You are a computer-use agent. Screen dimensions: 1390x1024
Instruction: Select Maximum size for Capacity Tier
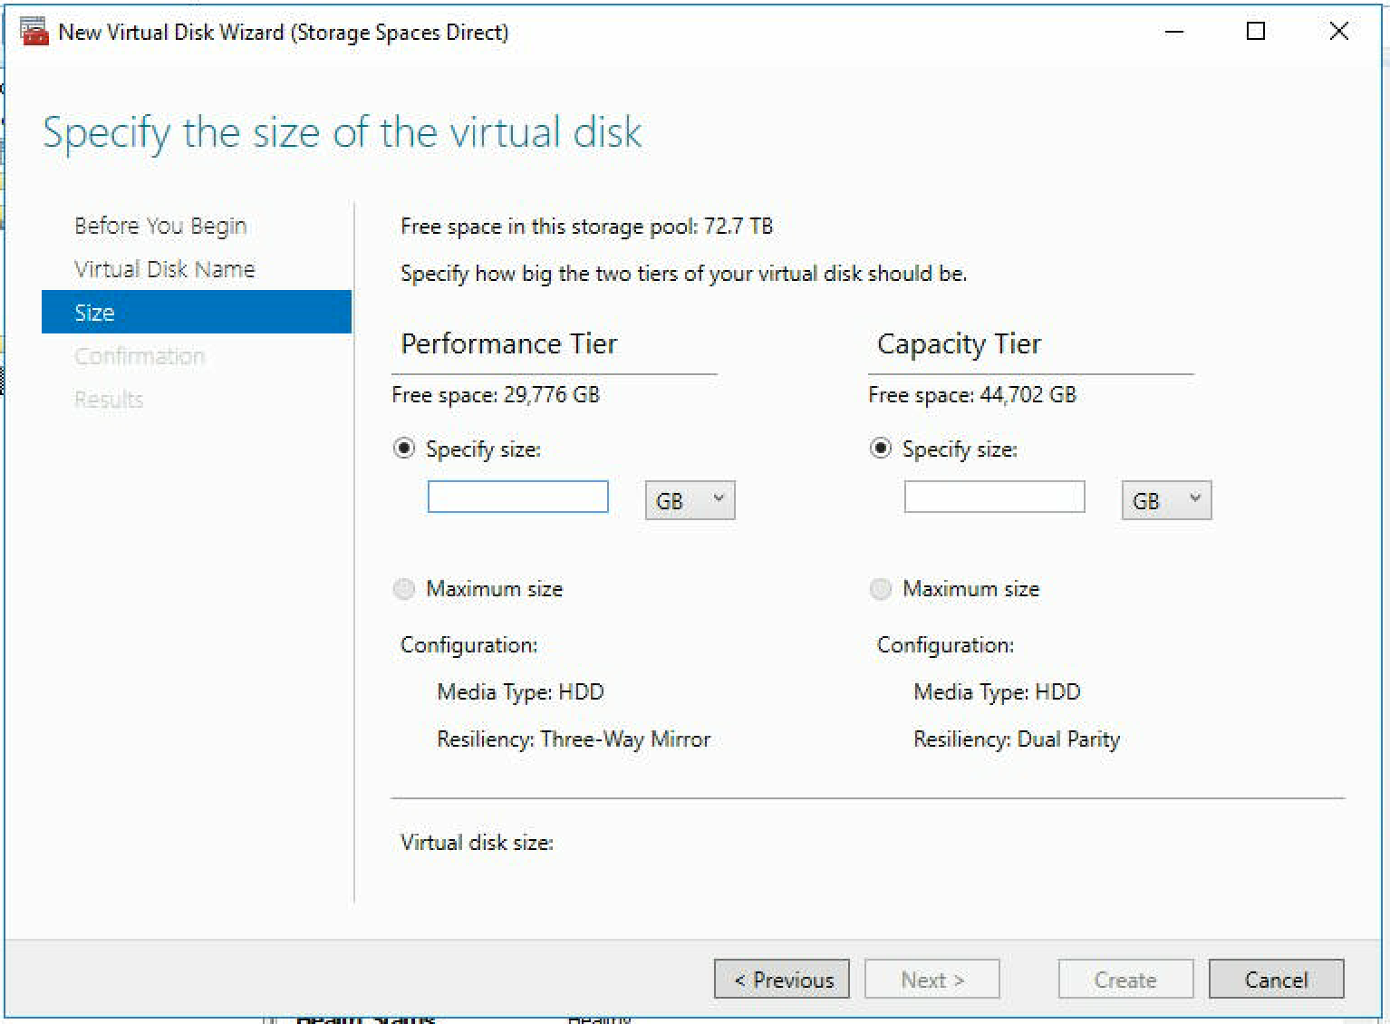880,588
